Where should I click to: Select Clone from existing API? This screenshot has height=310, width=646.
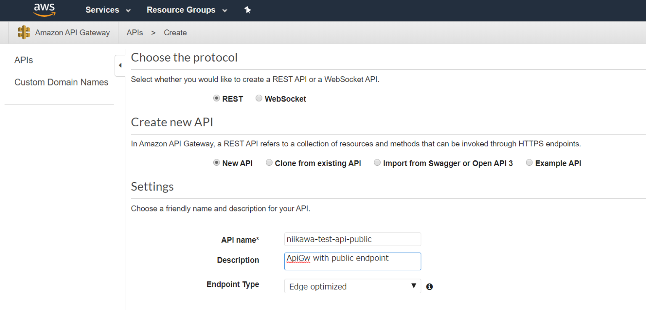coord(269,163)
